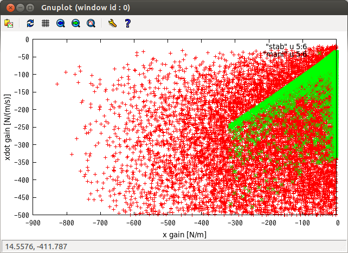
Task: Click the "xdot gain [N/(m/s)]" axis label
Action: click(7, 127)
